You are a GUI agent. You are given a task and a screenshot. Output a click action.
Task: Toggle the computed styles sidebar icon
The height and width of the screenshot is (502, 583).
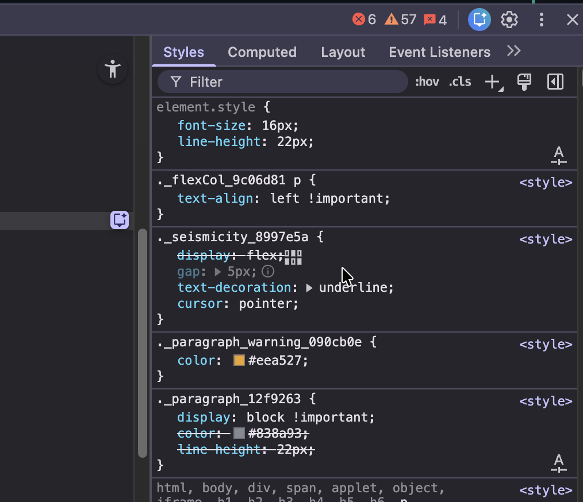pyautogui.click(x=555, y=82)
